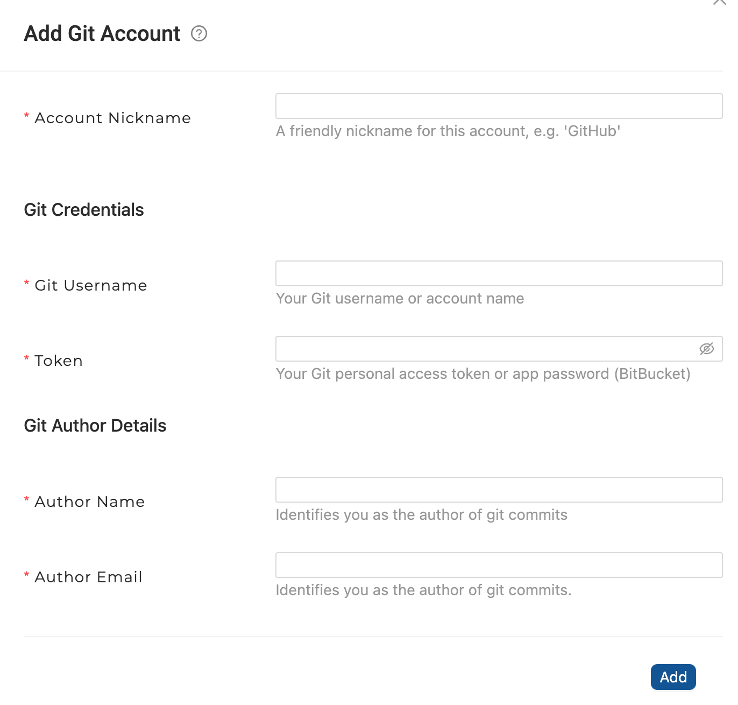Select the Author Name input field
Screen dimensions: 738x705
click(x=499, y=490)
